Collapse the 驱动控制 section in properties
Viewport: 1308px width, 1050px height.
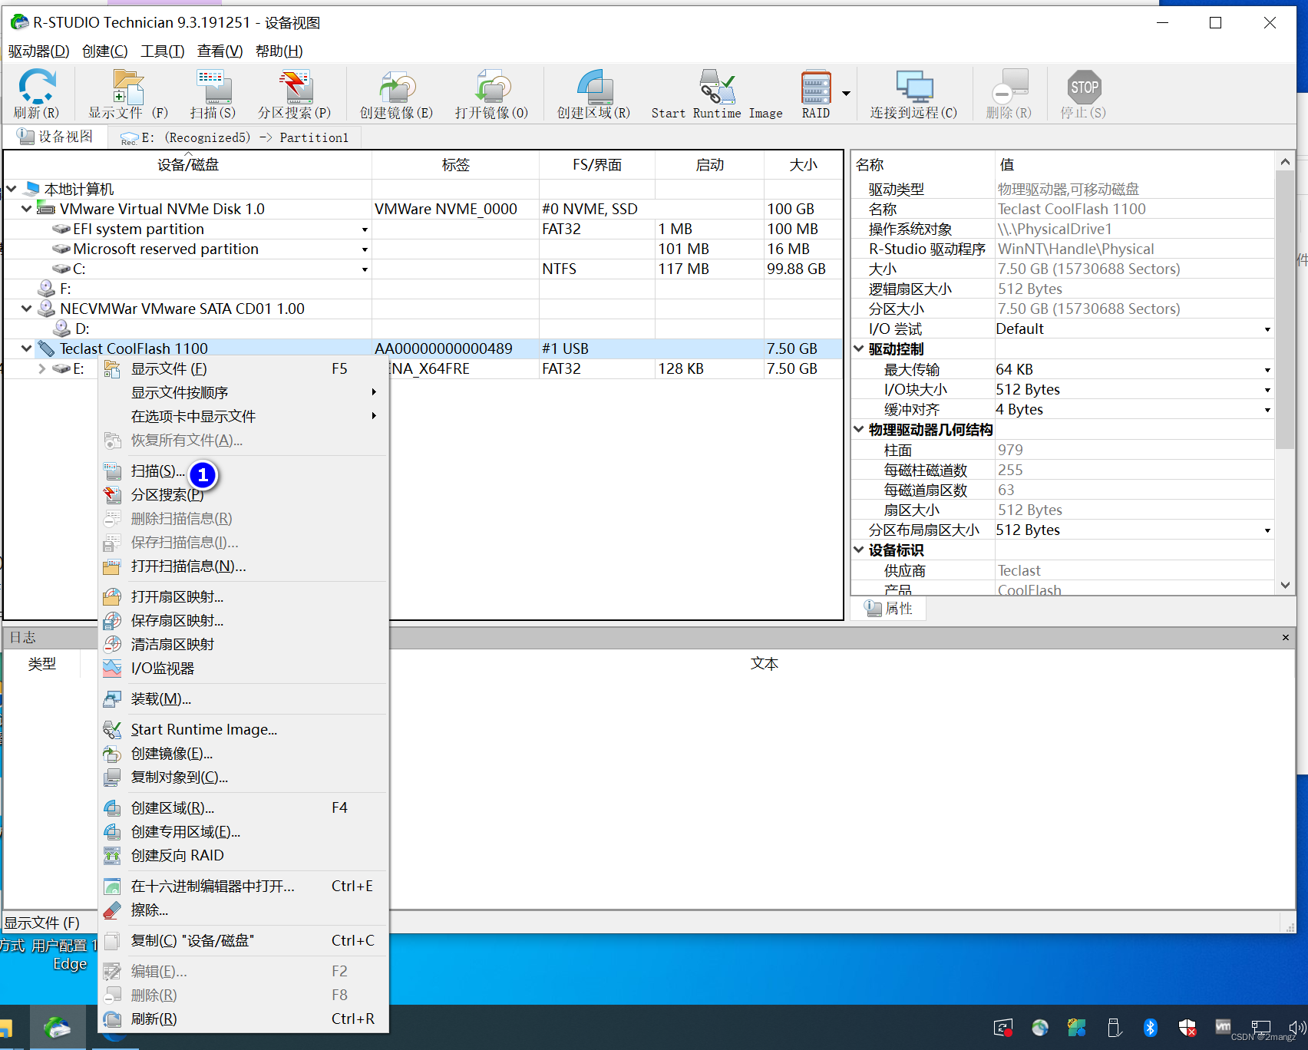tap(858, 348)
